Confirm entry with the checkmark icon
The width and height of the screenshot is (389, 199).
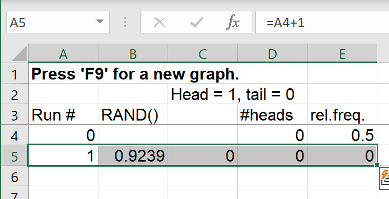pyautogui.click(x=196, y=23)
